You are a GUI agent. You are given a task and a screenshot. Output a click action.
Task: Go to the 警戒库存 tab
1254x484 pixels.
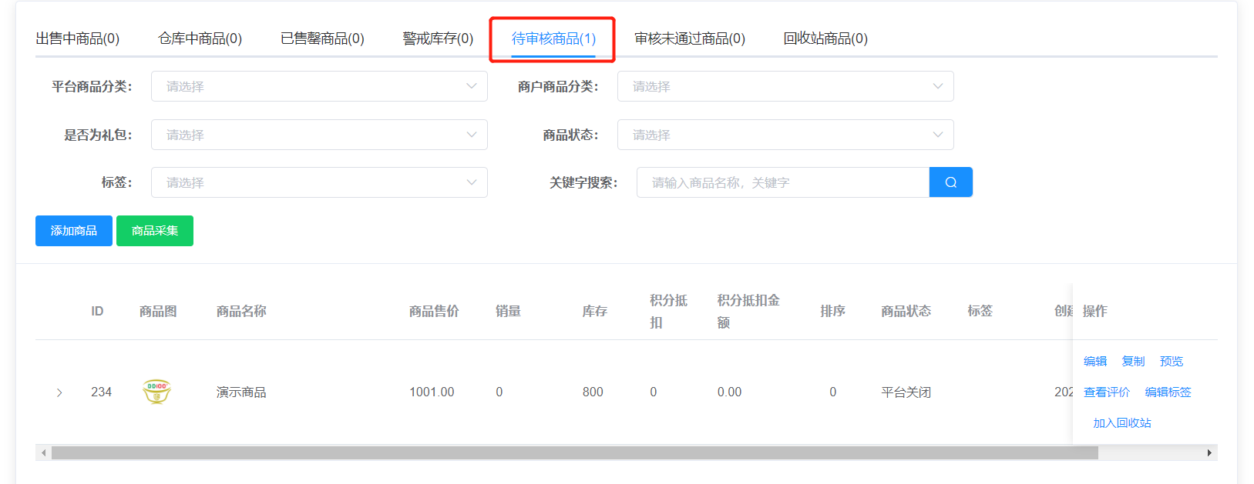[x=438, y=38]
